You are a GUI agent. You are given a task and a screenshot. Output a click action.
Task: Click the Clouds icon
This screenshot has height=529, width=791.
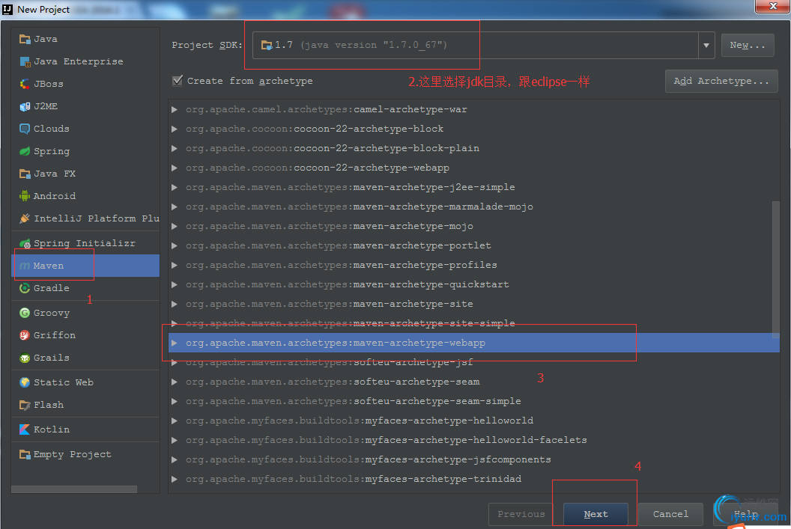point(25,129)
